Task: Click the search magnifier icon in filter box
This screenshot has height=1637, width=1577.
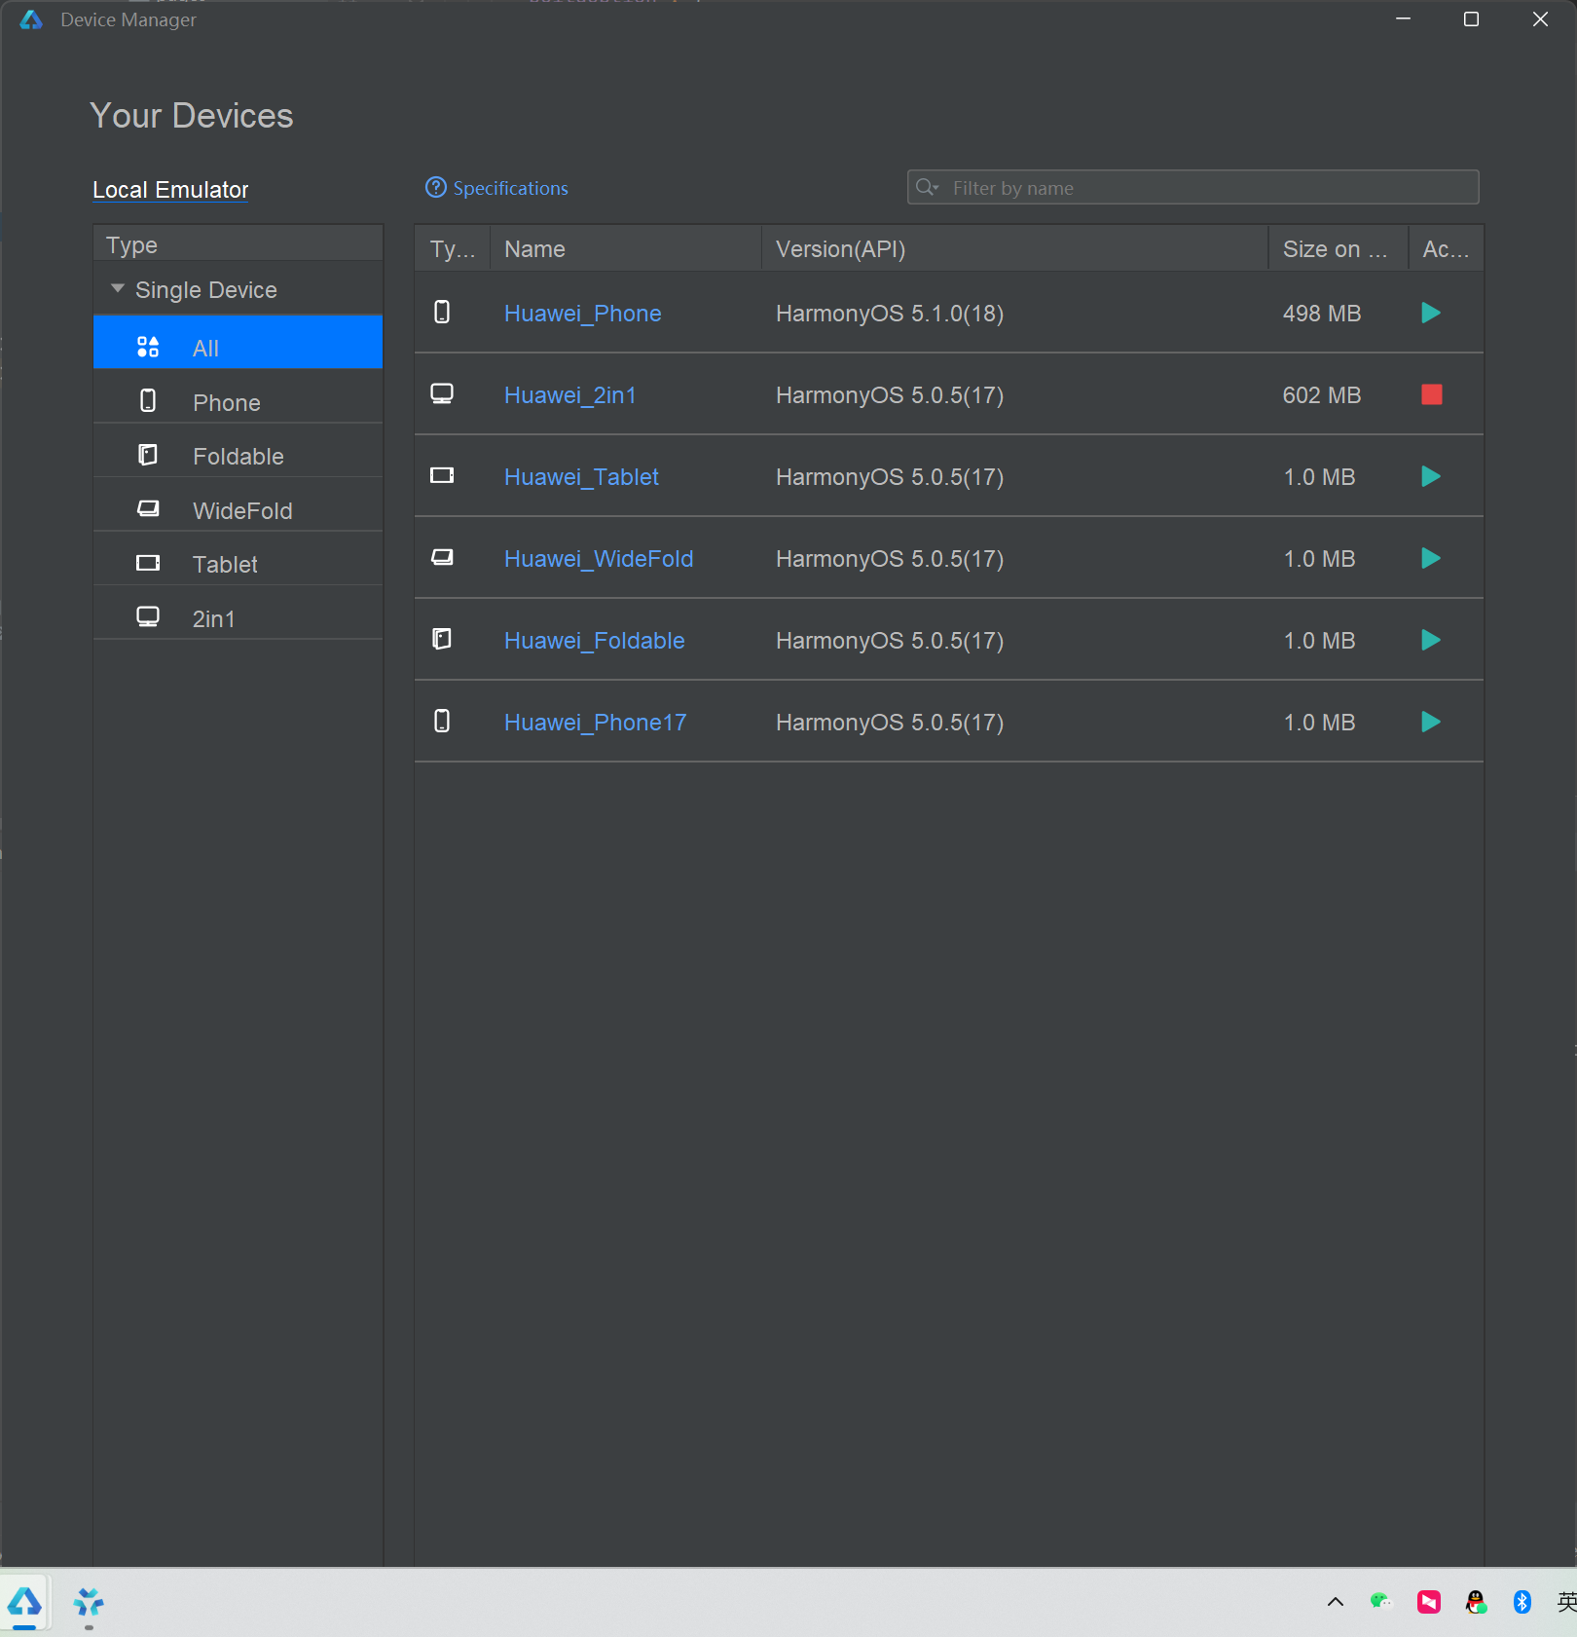Action: [x=927, y=187]
